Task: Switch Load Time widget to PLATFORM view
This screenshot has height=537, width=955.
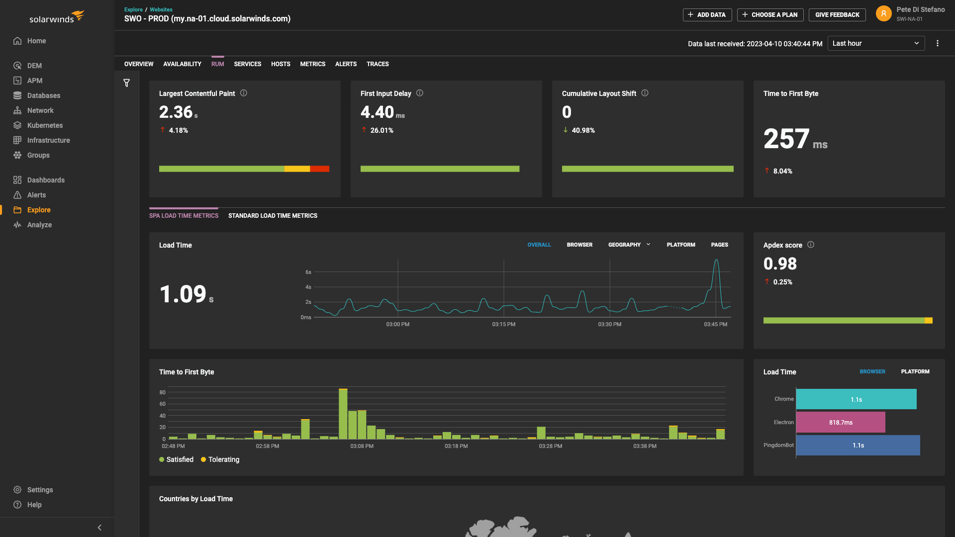Action: point(915,371)
